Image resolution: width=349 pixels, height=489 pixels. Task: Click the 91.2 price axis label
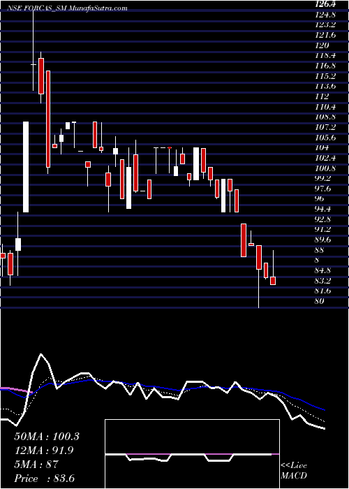click(324, 230)
